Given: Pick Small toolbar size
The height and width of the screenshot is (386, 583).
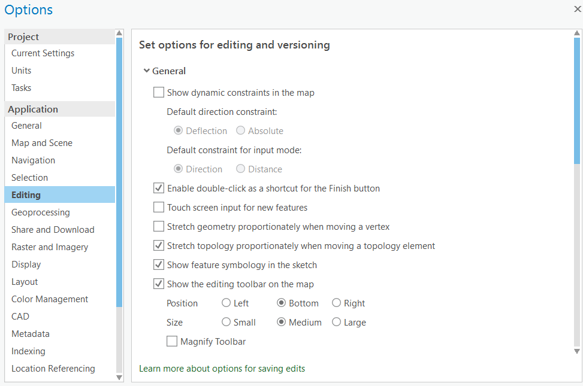Looking at the screenshot, I should pyautogui.click(x=226, y=323).
